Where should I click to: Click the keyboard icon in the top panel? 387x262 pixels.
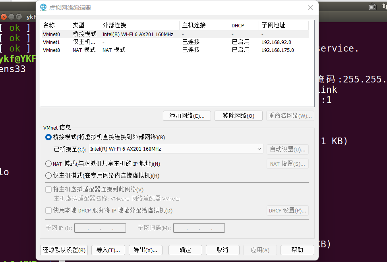coord(372,7)
